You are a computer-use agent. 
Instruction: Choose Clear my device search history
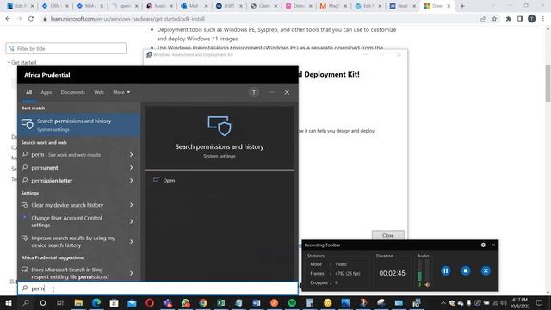(x=67, y=205)
